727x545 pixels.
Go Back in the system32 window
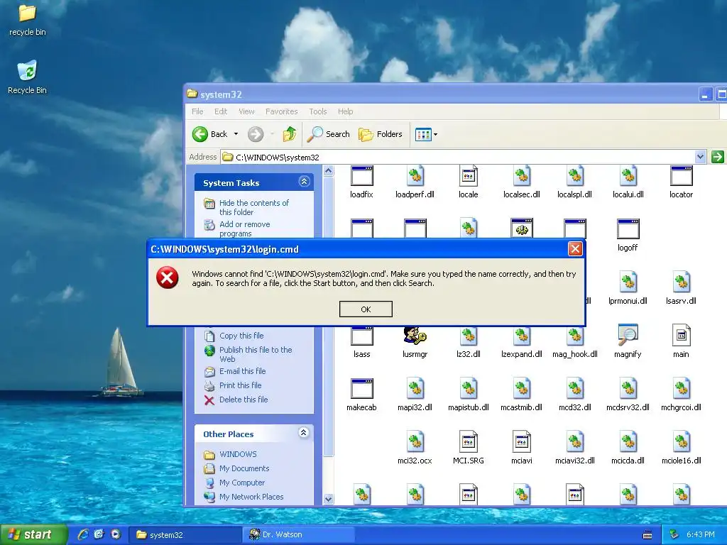[210, 134]
